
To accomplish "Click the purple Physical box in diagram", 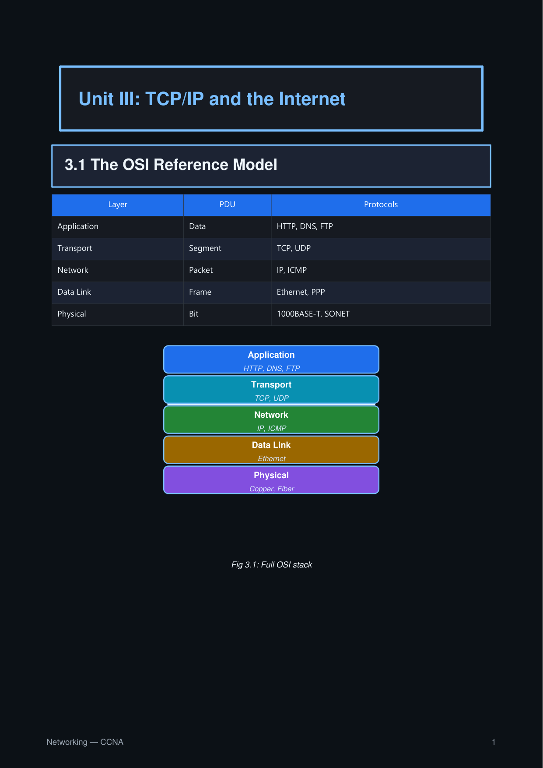I will click(x=271, y=480).
